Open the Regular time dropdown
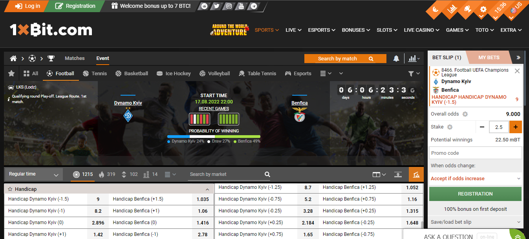The width and height of the screenshot is (529, 239). tap(33, 174)
